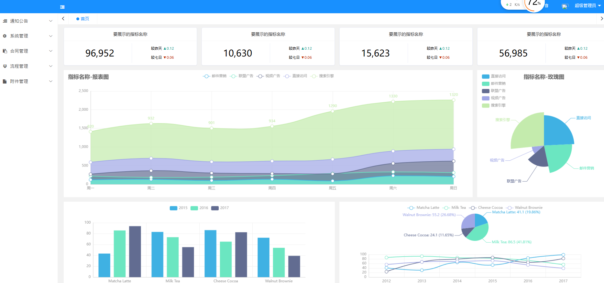Click the 附件管理 file icon
This screenshot has height=283, width=604.
tap(5, 81)
